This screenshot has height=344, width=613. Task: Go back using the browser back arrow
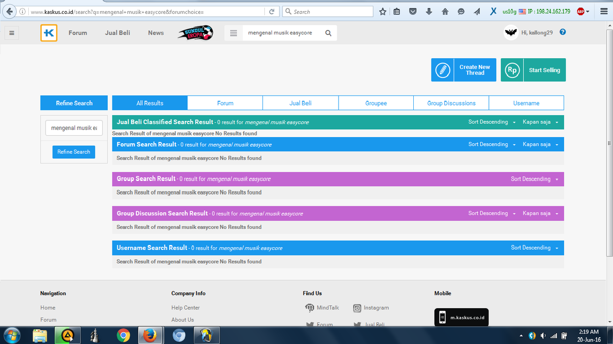(9, 11)
